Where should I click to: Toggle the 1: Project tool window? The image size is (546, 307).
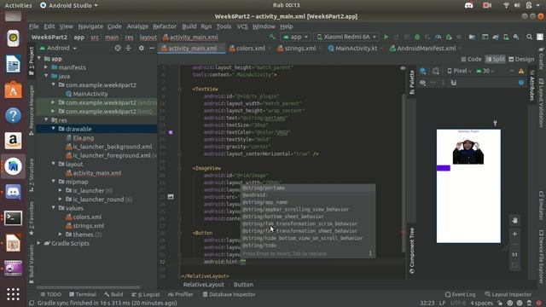[x=32, y=61]
